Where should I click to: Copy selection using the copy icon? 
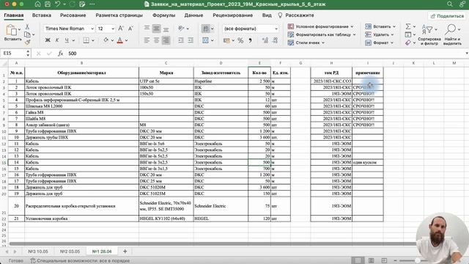click(27, 34)
